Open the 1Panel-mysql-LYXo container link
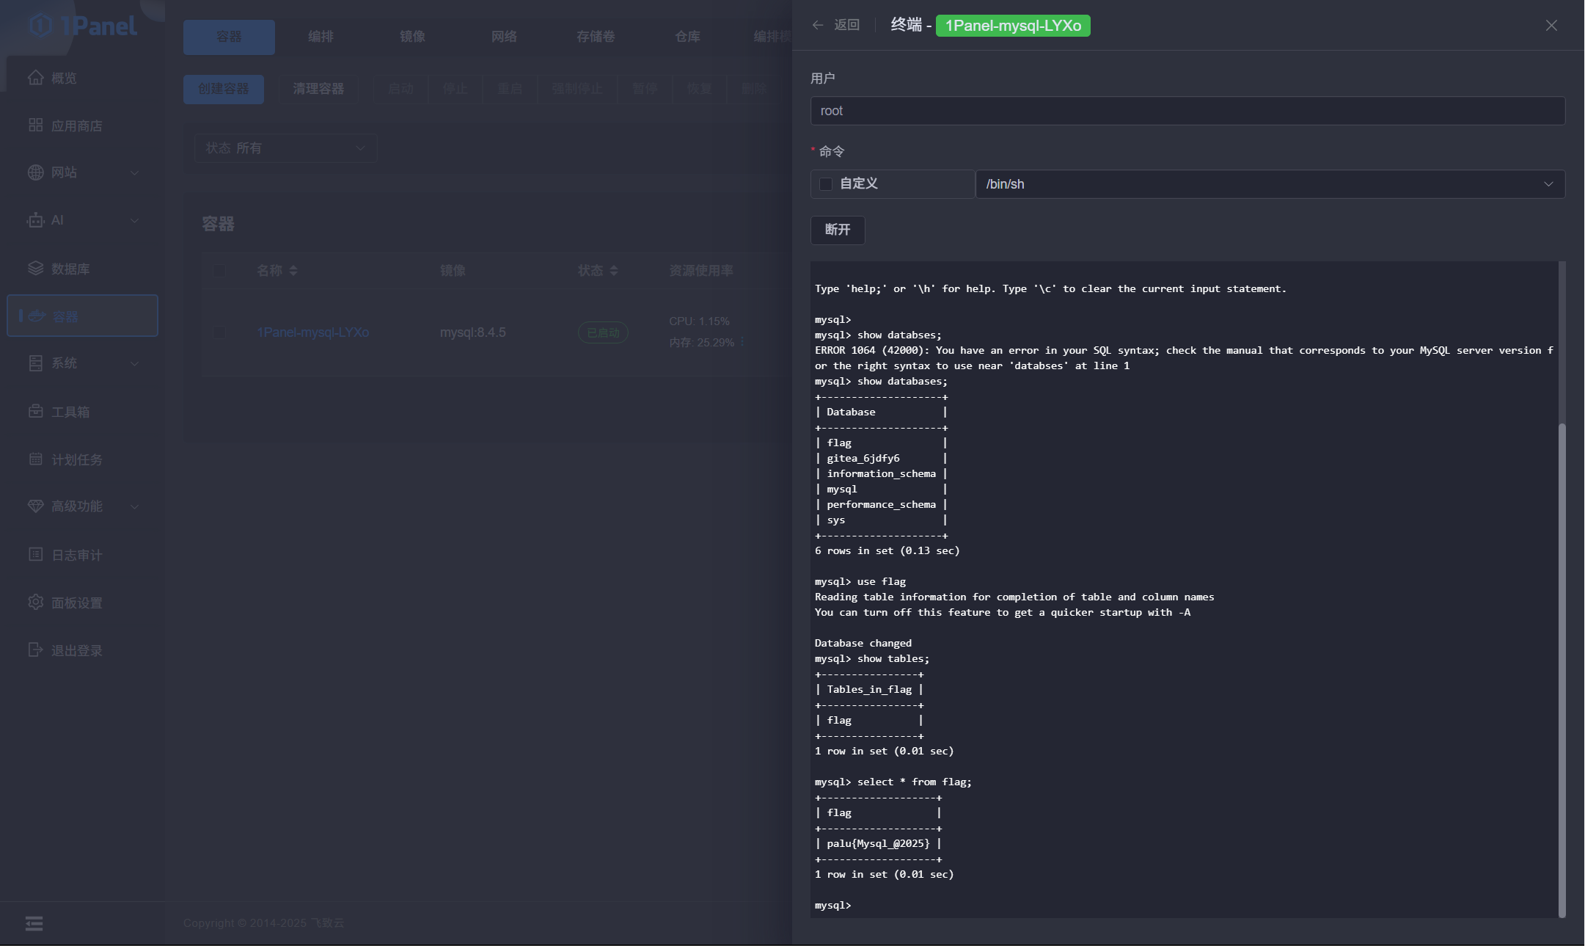The height and width of the screenshot is (946, 1585). tap(313, 332)
